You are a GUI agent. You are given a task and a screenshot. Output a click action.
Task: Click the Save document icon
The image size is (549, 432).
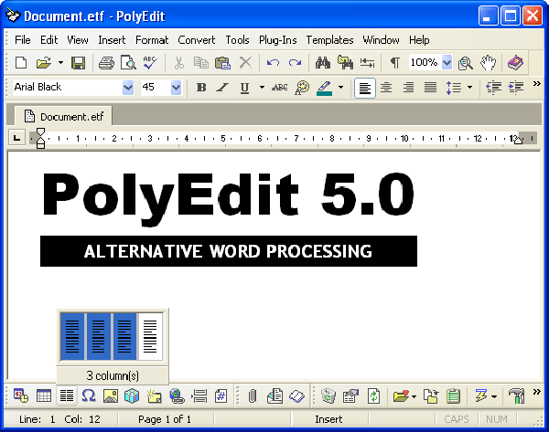(79, 63)
